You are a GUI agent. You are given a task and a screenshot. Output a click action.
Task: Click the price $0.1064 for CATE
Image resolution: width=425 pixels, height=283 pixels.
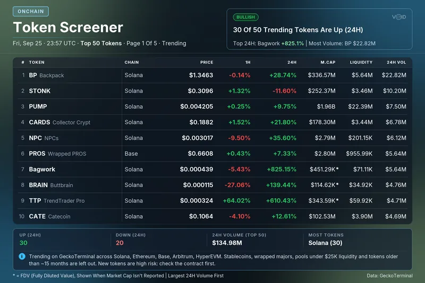pyautogui.click(x=201, y=217)
